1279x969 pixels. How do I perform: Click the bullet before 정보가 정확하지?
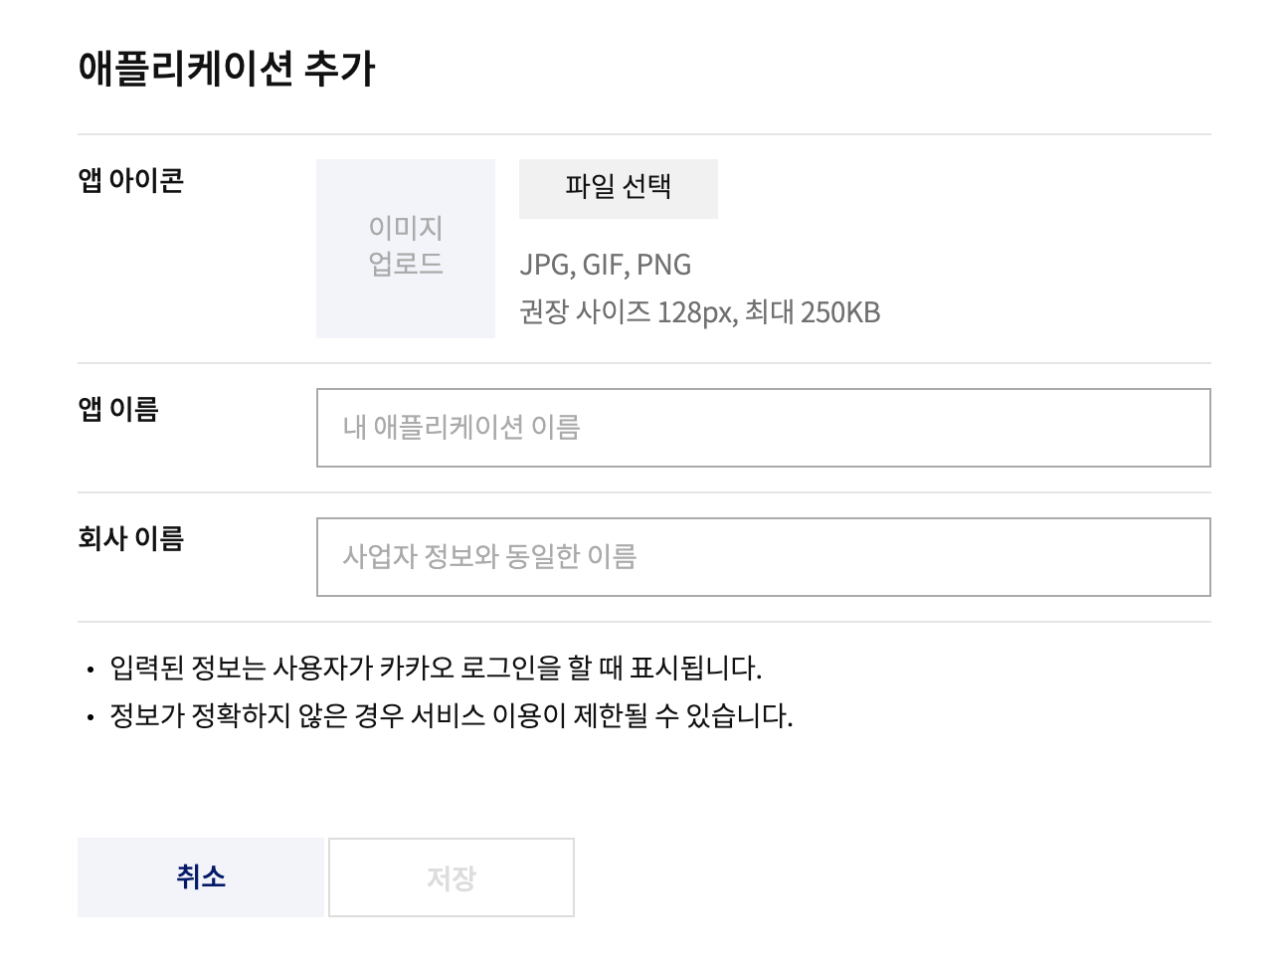(91, 717)
